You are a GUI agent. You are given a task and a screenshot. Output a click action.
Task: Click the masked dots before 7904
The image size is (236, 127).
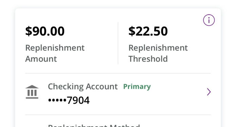[57, 100]
